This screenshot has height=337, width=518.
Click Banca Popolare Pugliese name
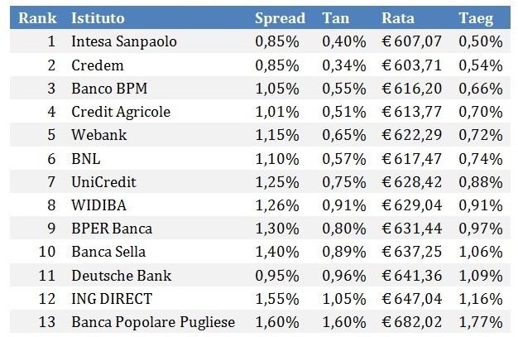tap(153, 321)
